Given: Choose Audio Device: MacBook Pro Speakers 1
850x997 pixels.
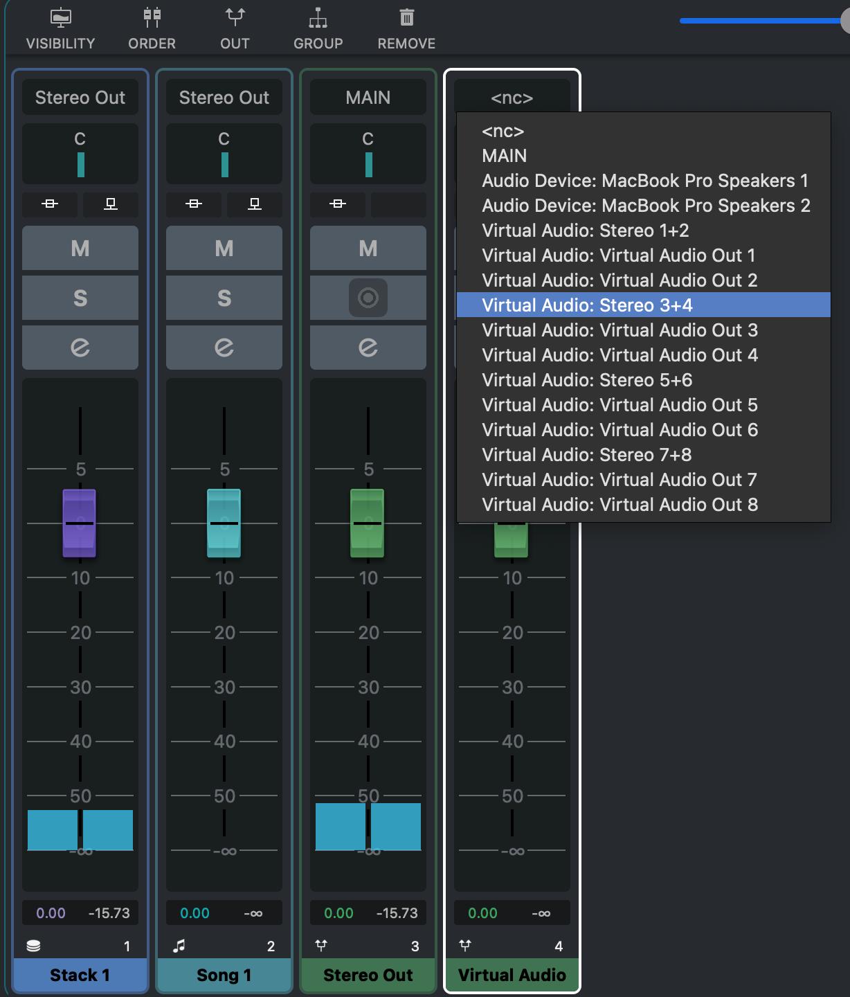Looking at the screenshot, I should pos(644,181).
